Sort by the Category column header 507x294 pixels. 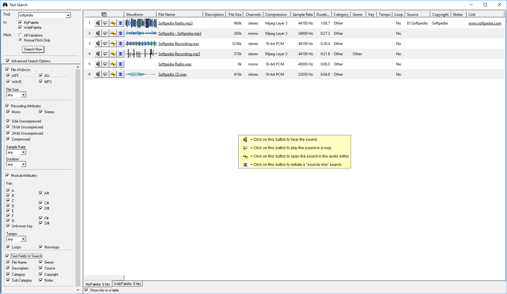coord(341,14)
